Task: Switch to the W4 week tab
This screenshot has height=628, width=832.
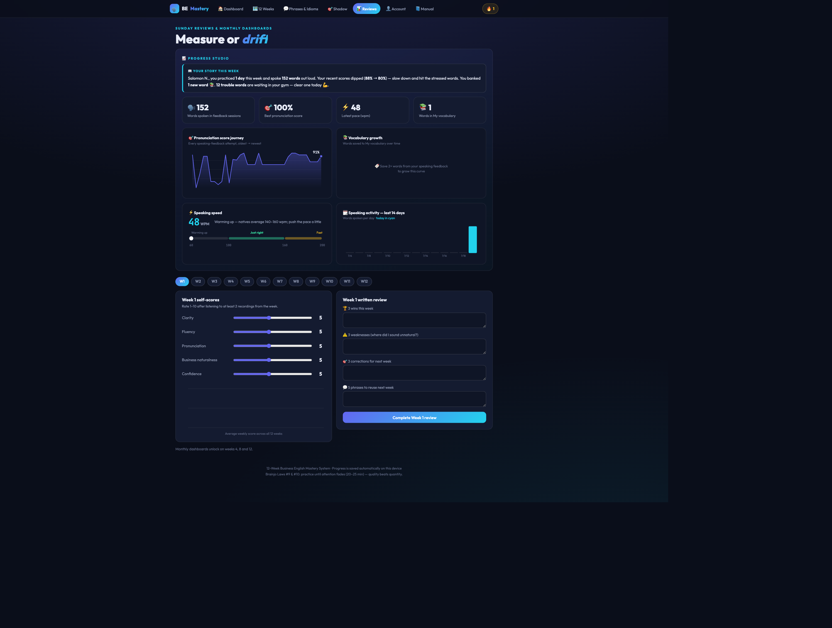Action: pos(231,282)
